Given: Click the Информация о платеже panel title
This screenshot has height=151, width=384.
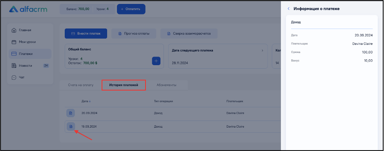Looking at the screenshot, I should coord(317,9).
